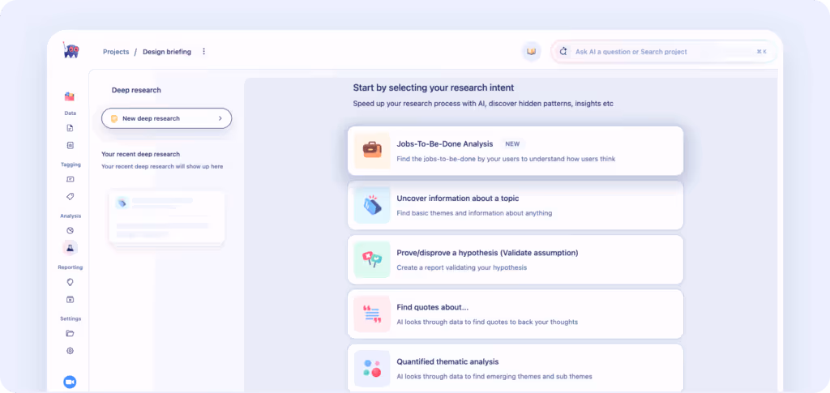
Task: Click the Tagging section label in sidebar
Action: coord(71,164)
